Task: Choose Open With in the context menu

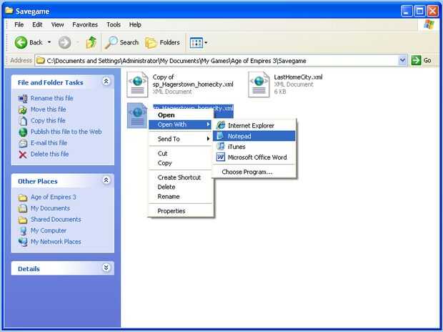Action: point(180,125)
